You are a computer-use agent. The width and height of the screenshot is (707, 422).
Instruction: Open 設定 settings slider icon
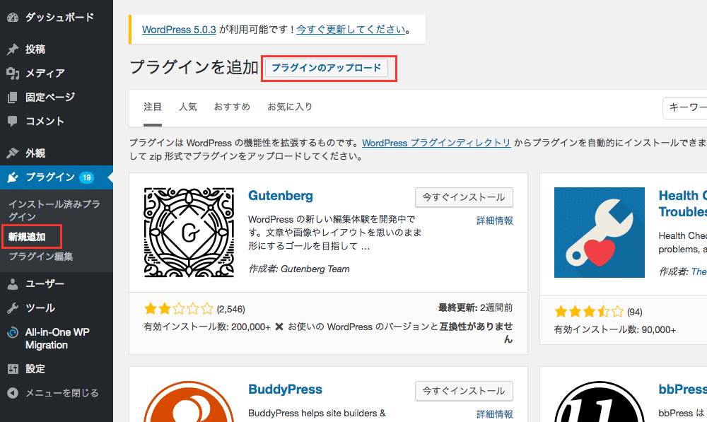[x=13, y=369]
